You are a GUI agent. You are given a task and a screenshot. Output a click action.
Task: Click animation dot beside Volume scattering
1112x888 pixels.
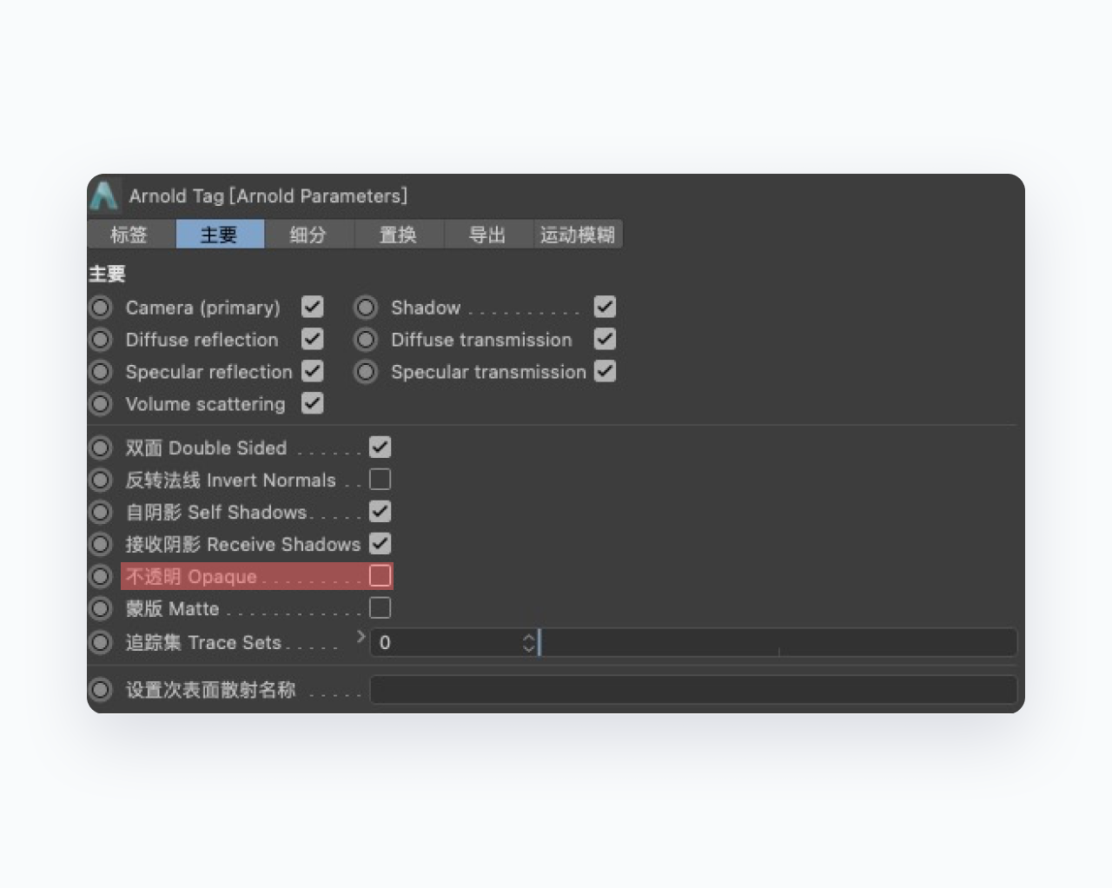pos(101,404)
